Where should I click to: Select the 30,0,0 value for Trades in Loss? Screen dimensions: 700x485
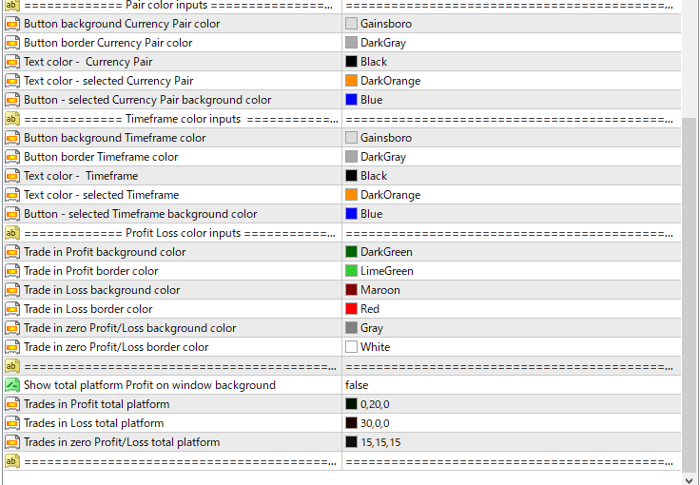point(375,423)
